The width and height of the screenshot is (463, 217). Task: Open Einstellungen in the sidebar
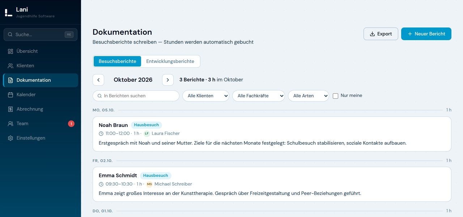click(x=41, y=138)
